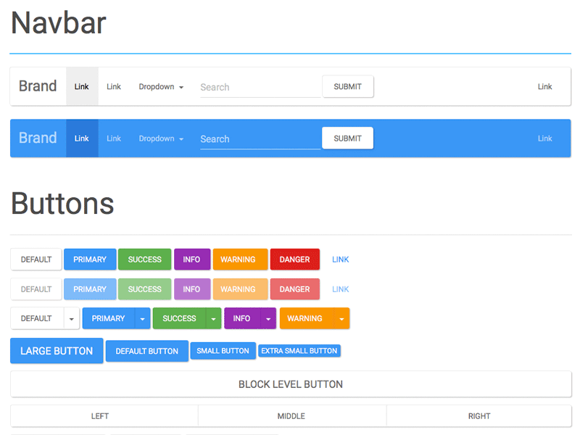Click the WARNING split button label

[x=306, y=318]
